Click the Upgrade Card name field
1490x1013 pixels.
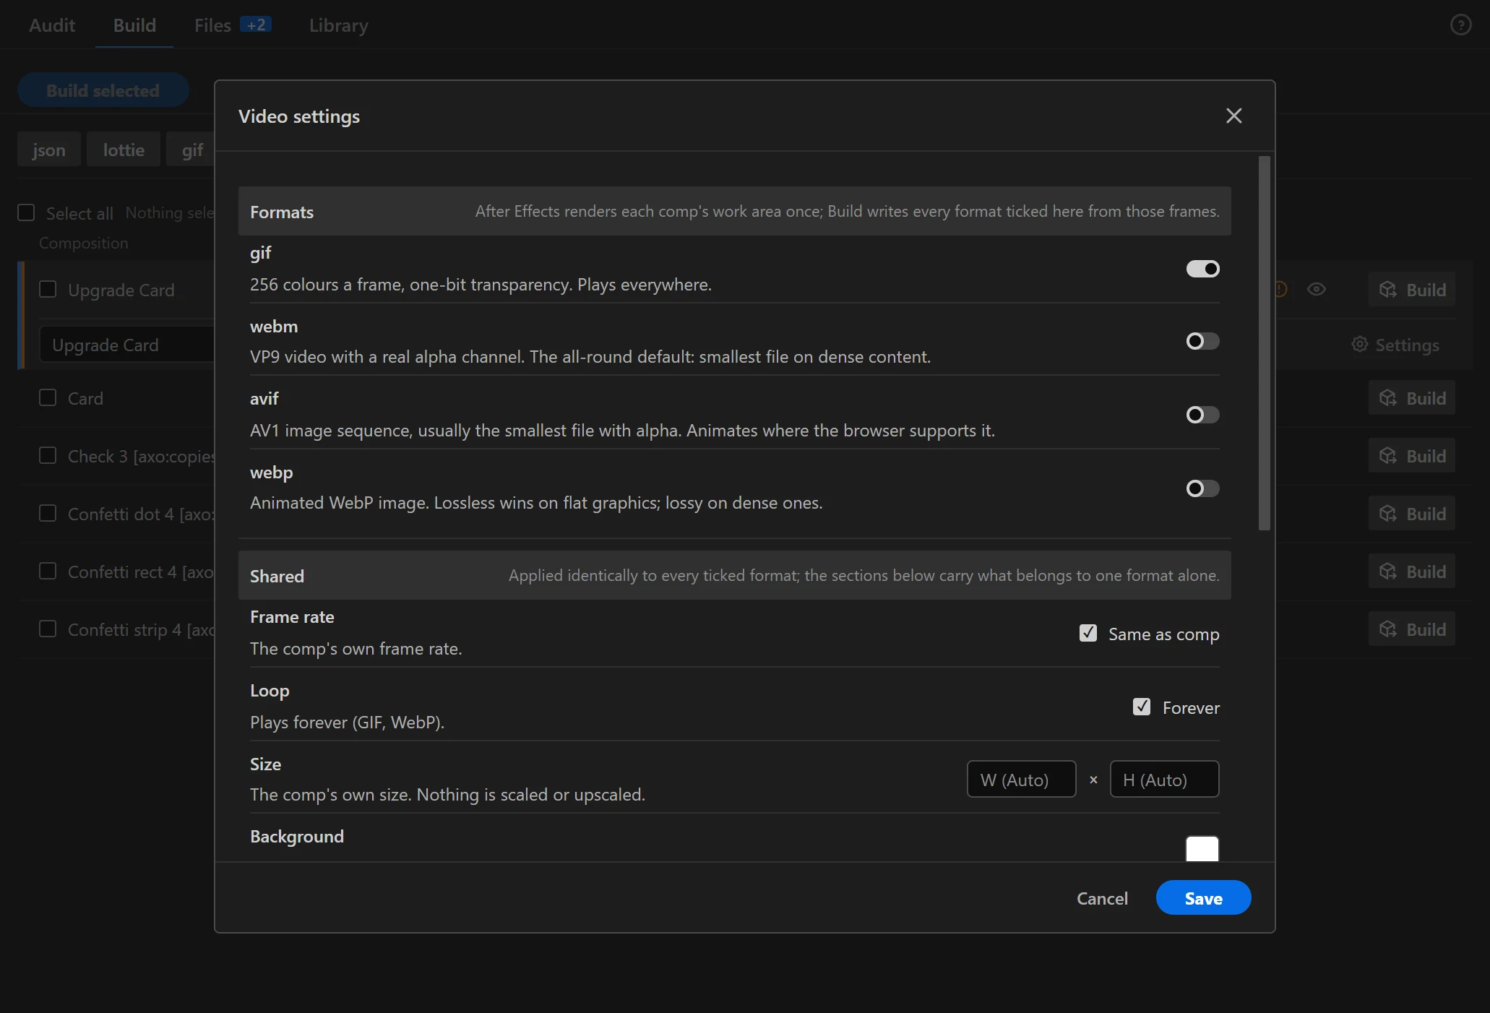pos(127,345)
